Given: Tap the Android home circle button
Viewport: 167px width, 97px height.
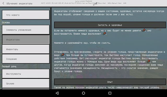Looking at the screenshot, I should [83, 93].
